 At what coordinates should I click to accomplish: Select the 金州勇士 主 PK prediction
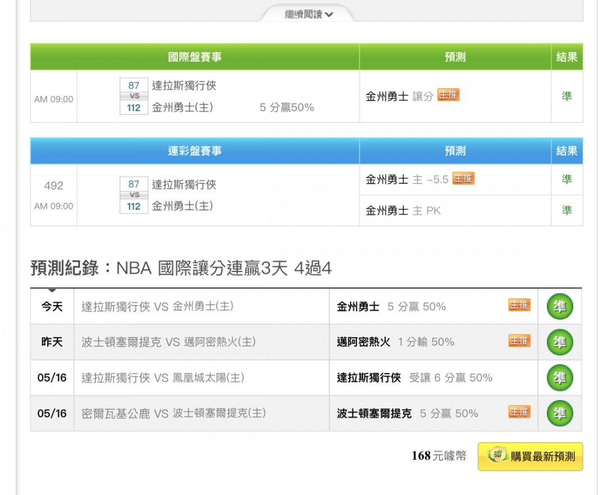(x=403, y=211)
